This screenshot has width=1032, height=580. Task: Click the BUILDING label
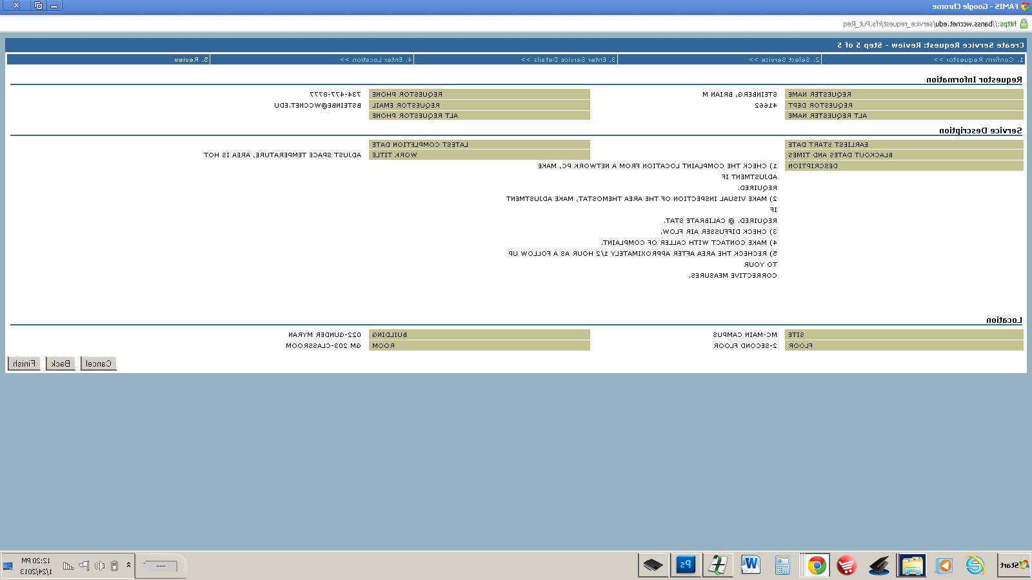click(x=390, y=334)
